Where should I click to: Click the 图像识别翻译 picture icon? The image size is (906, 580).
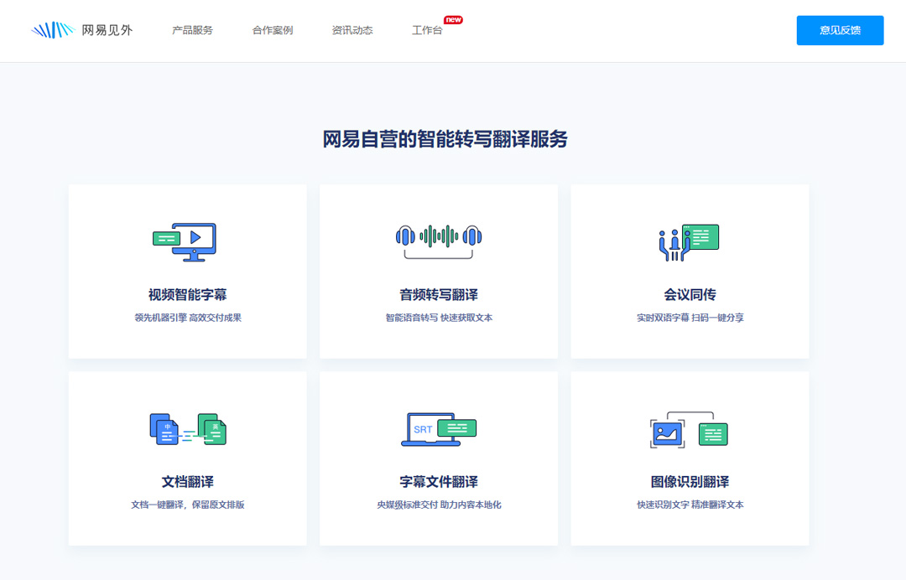tap(689, 427)
